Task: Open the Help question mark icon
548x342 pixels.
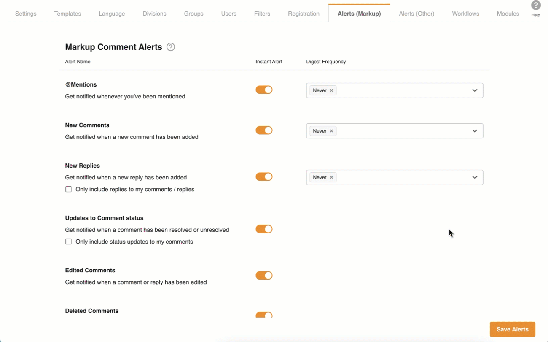Action: (x=535, y=5)
